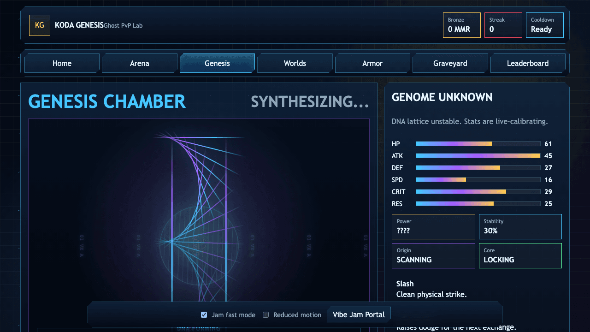This screenshot has width=590, height=332.
Task: Open the Armor tab
Action: point(372,63)
